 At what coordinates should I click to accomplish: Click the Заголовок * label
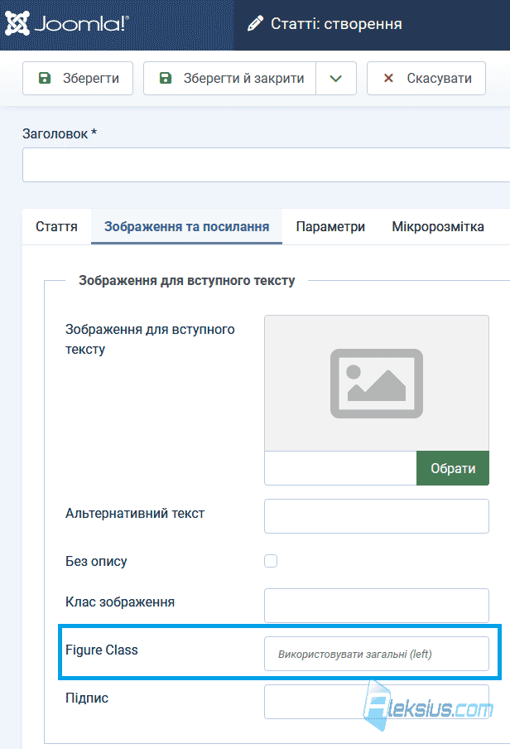[x=60, y=133]
